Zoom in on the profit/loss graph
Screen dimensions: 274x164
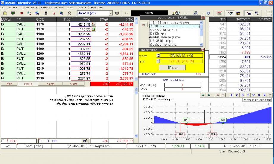click(x=217, y=95)
